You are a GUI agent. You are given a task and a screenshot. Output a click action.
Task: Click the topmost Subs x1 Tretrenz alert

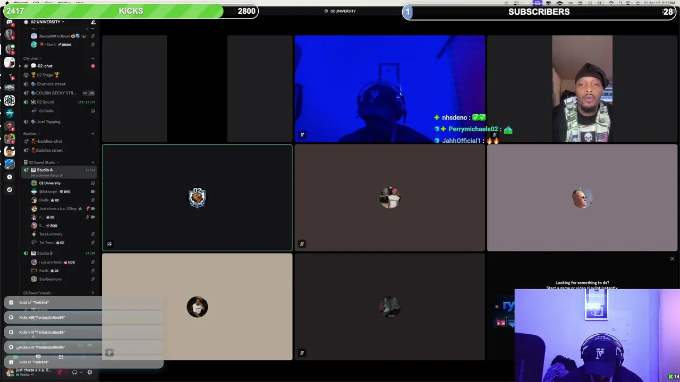click(83, 302)
